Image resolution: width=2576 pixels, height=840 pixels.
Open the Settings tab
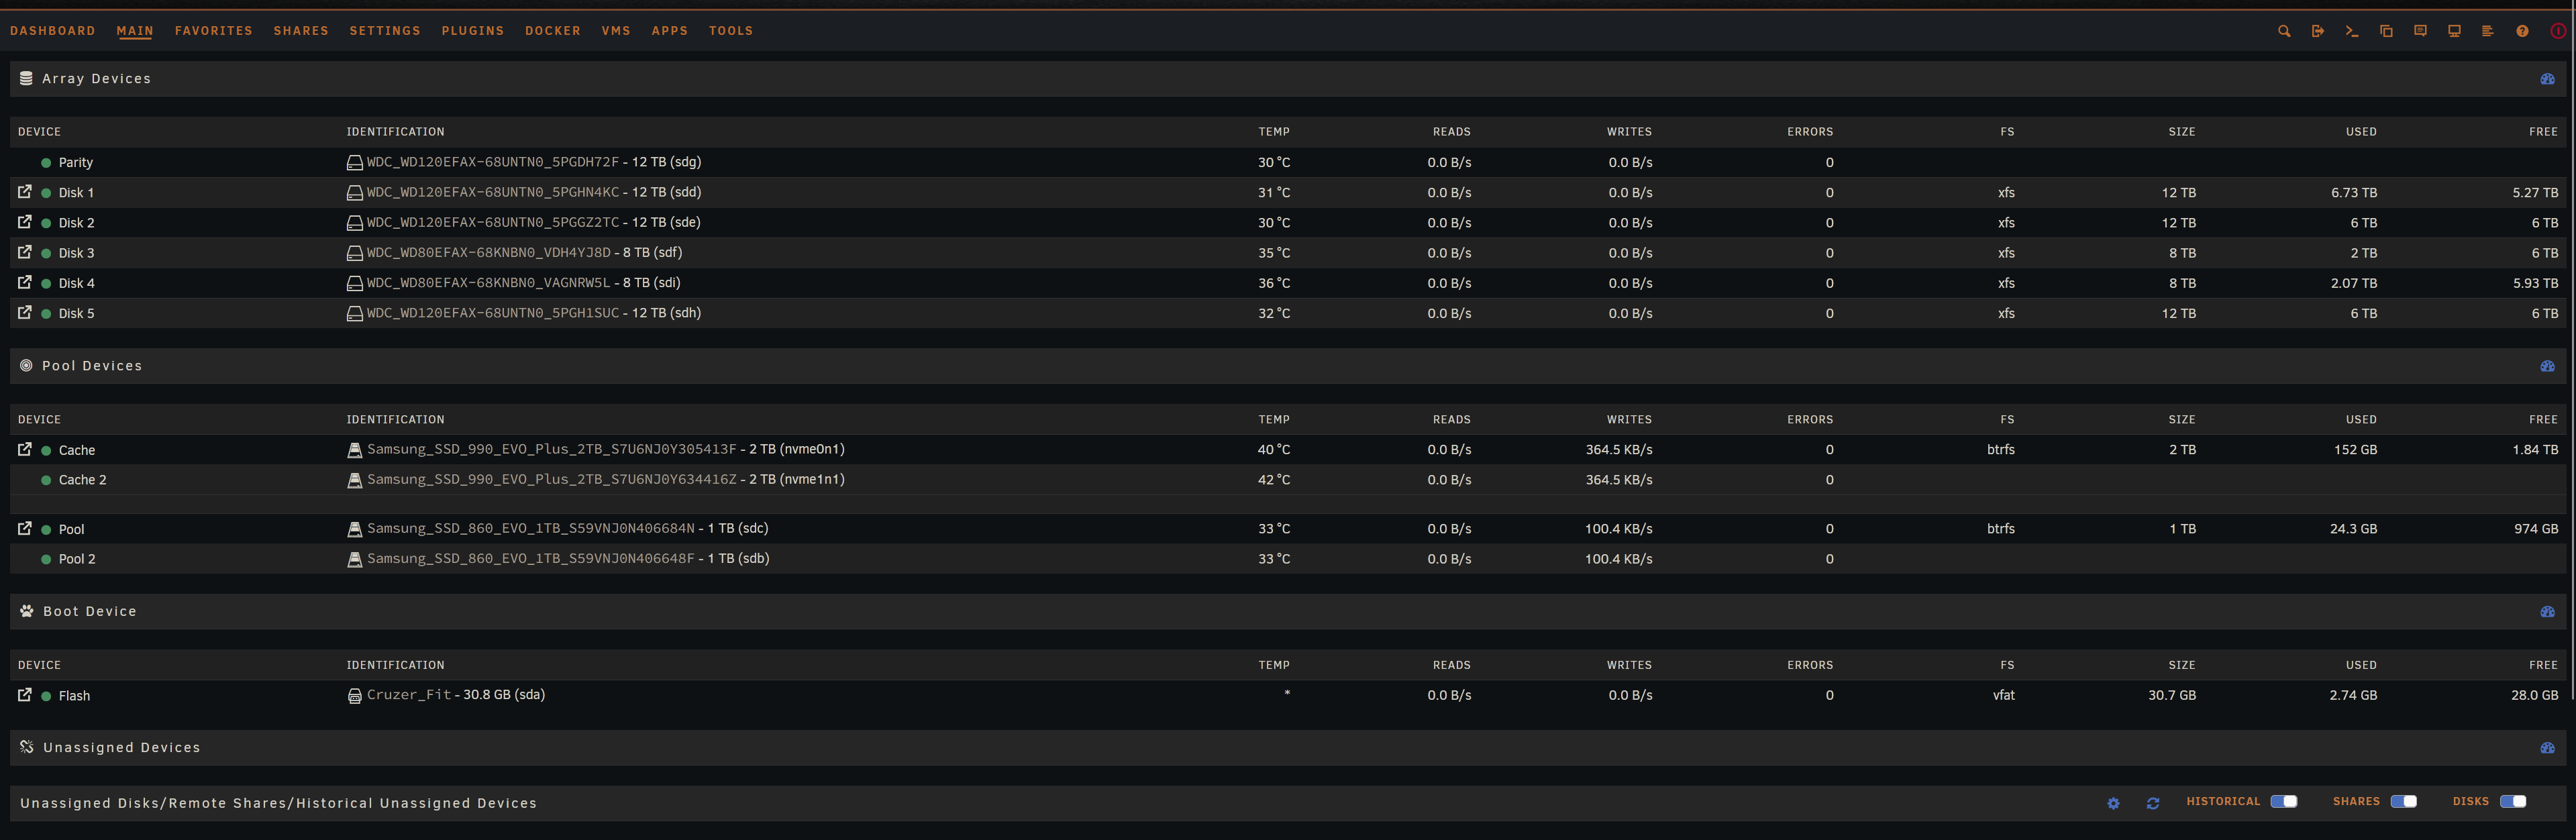coord(385,31)
